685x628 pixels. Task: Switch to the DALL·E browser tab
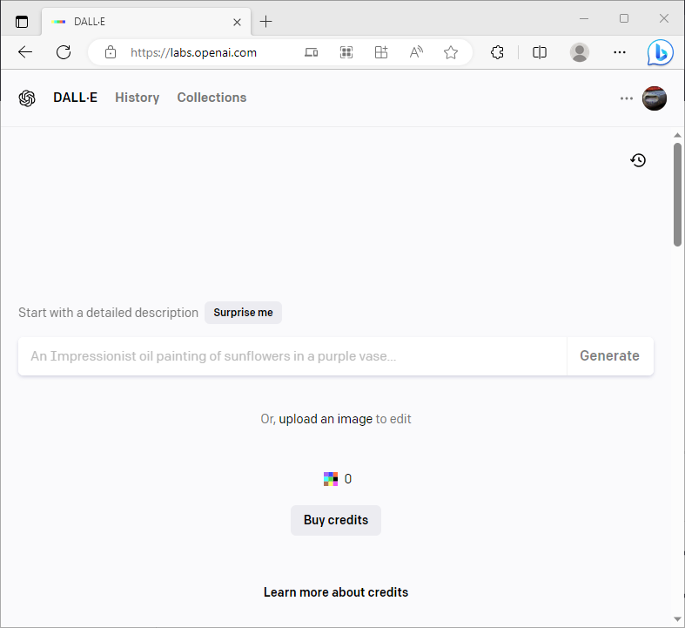pyautogui.click(x=146, y=22)
